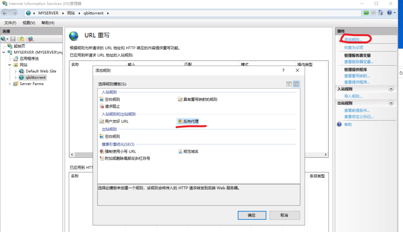This screenshot has height=232, width=403.
Task: Pick the 强制使用小写 URL template
Action: 120,151
